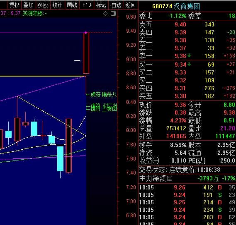Click the 返回 button
Viewport: 236px width, 225px height.
point(131,5)
